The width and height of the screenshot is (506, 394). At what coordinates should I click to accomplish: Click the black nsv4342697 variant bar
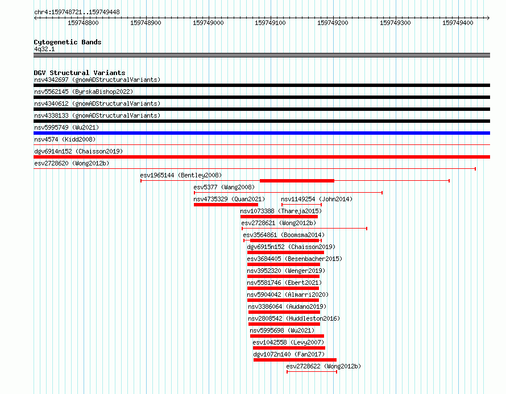click(262, 85)
